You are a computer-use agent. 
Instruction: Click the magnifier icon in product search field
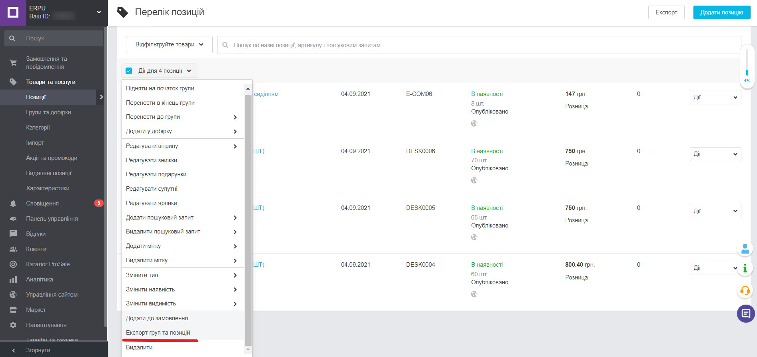click(x=226, y=45)
